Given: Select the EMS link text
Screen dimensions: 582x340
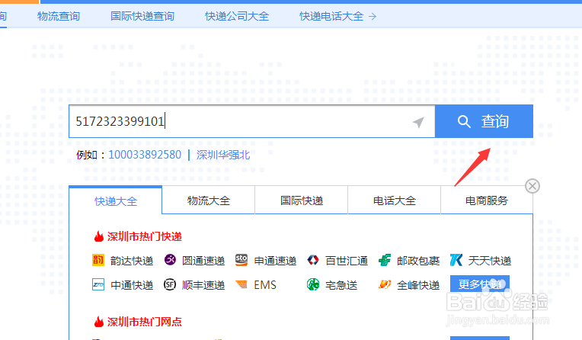Looking at the screenshot, I should coord(265,285).
